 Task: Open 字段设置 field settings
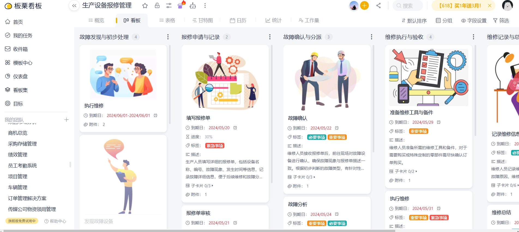pyautogui.click(x=474, y=20)
